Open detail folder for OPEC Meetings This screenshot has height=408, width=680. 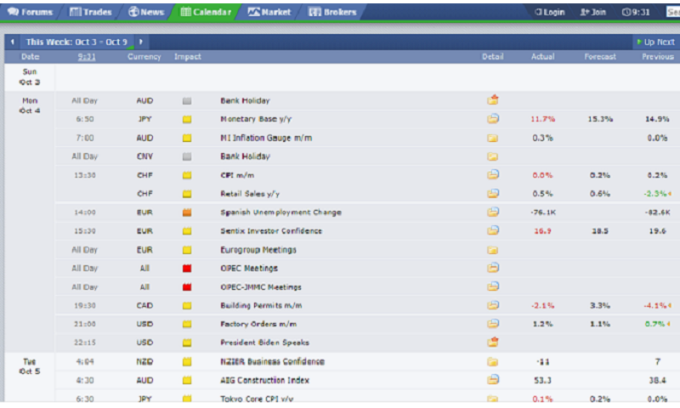pyautogui.click(x=492, y=269)
